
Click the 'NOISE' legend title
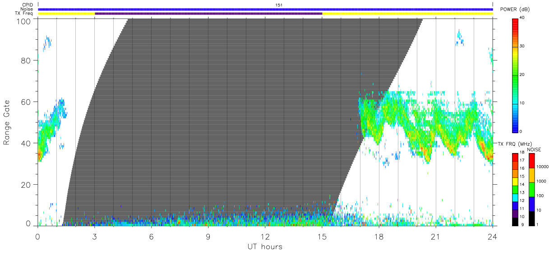(x=534, y=149)
